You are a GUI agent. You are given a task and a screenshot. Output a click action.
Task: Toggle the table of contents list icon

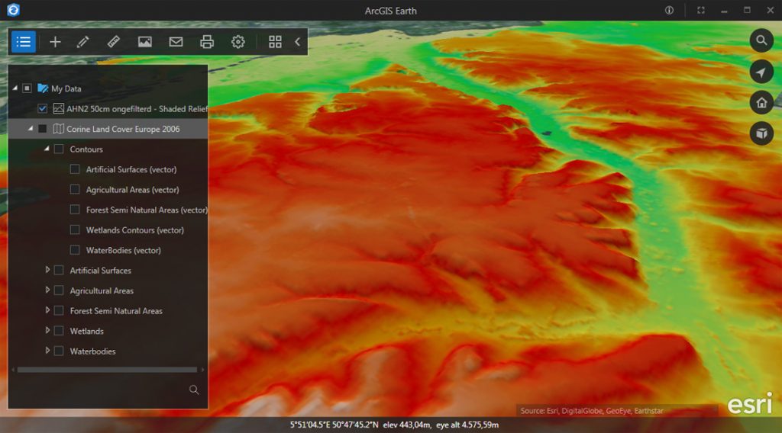(x=24, y=42)
